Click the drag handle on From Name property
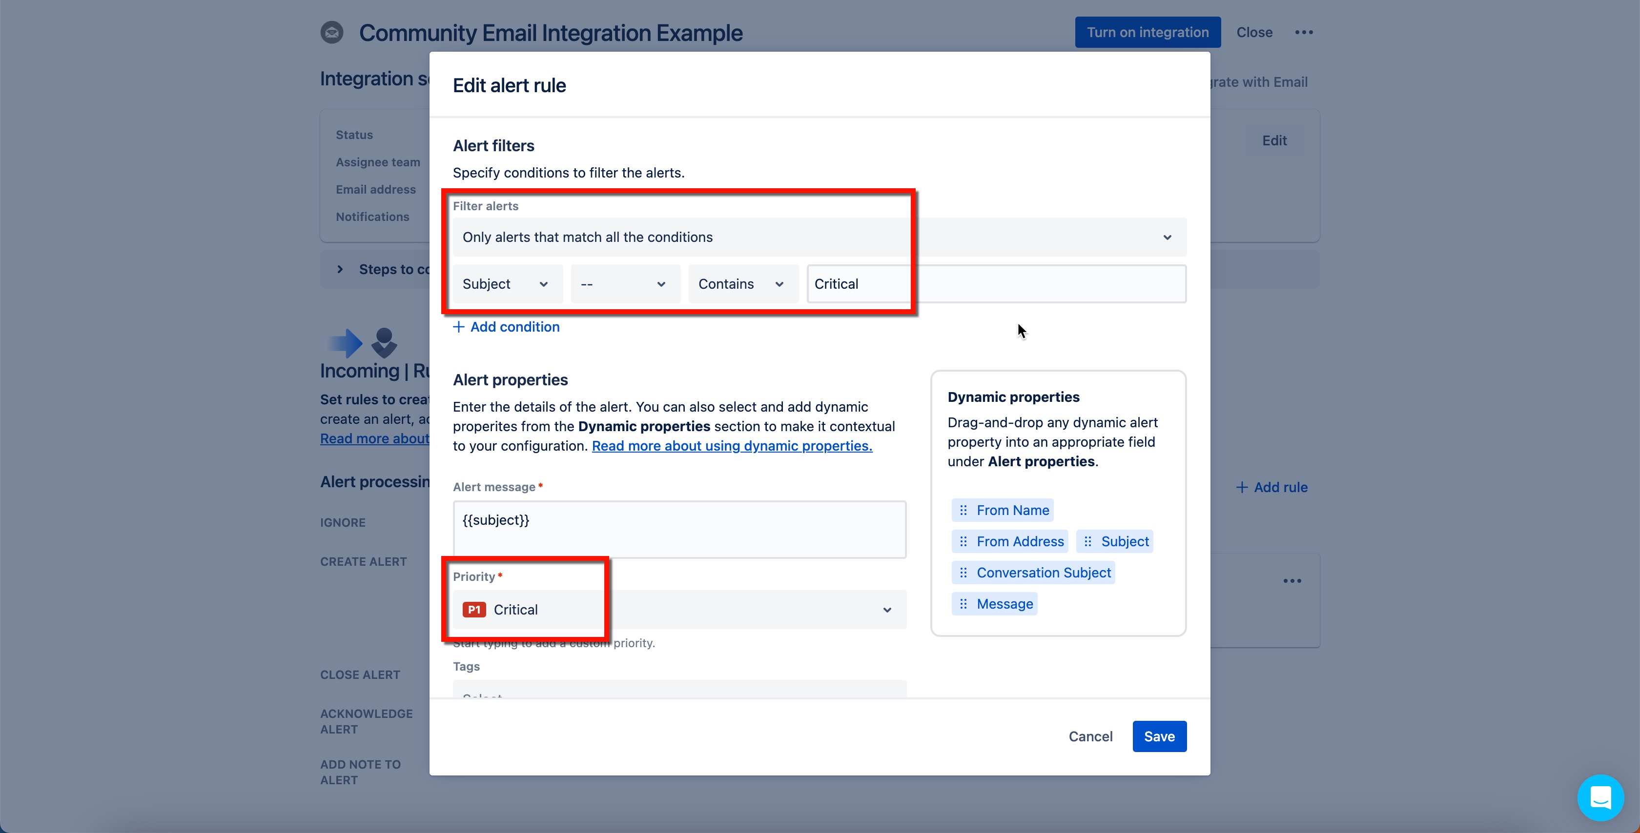Viewport: 1640px width, 833px height. tap(963, 510)
